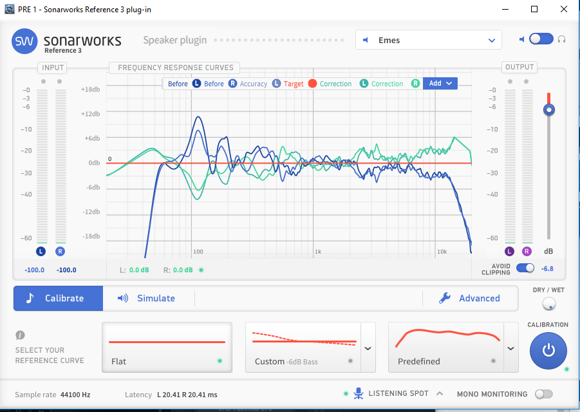
Task: Hide the Correction R curve
Action: point(415,84)
